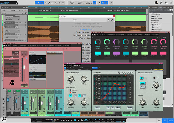Click the Low Cut macro knob

[98, 42]
